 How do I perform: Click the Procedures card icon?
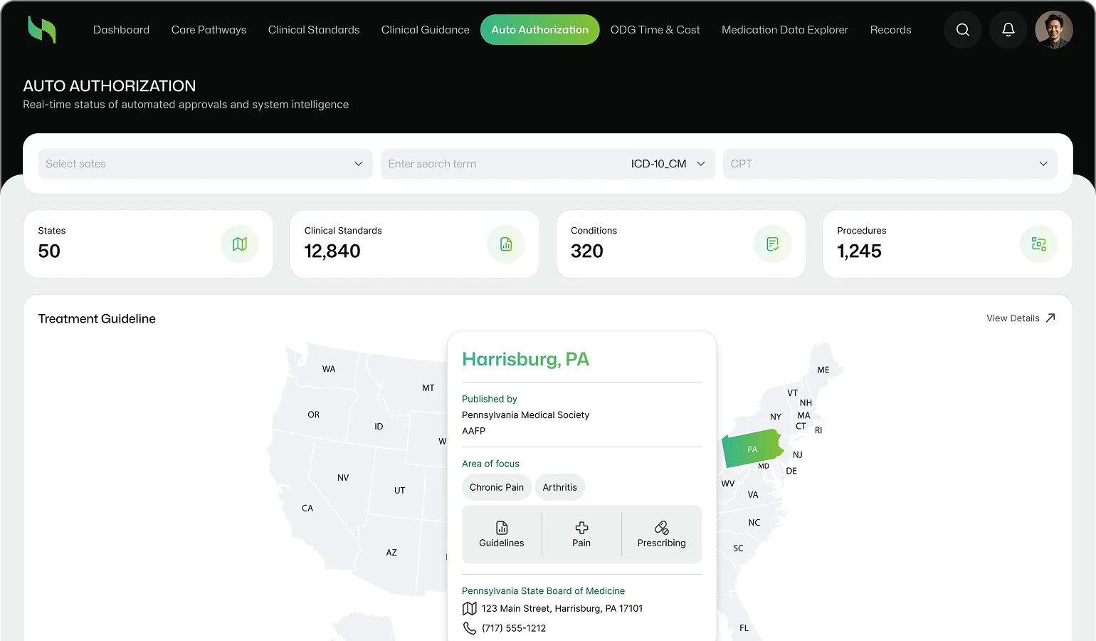(1039, 244)
